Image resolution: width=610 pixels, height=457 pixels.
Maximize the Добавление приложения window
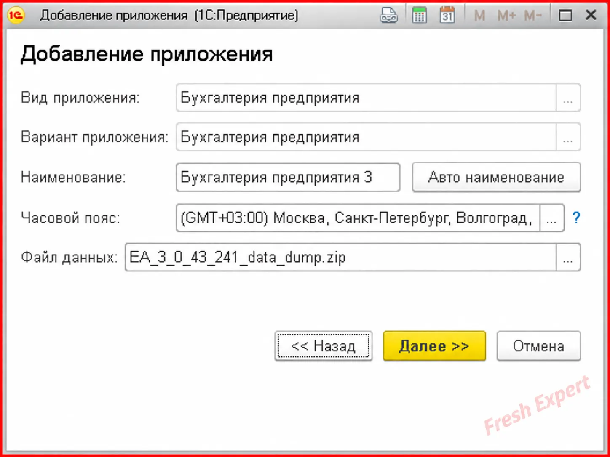565,16
